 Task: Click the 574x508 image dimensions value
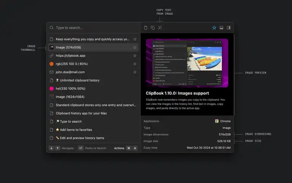pos(225,135)
